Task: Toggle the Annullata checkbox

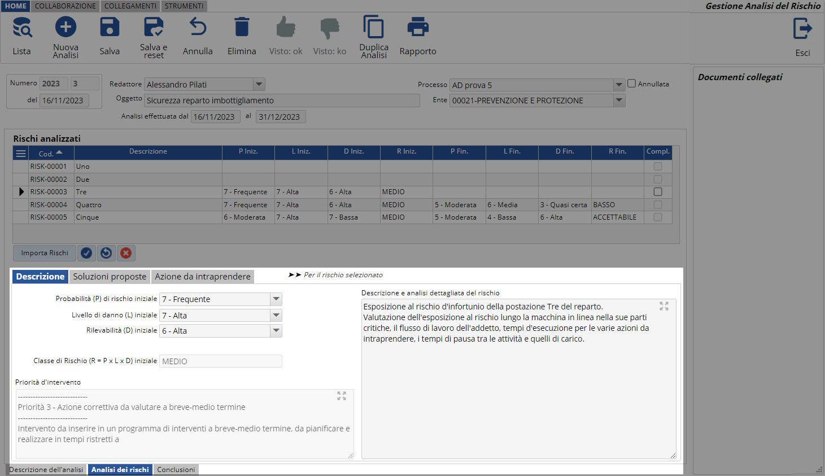Action: coord(632,84)
